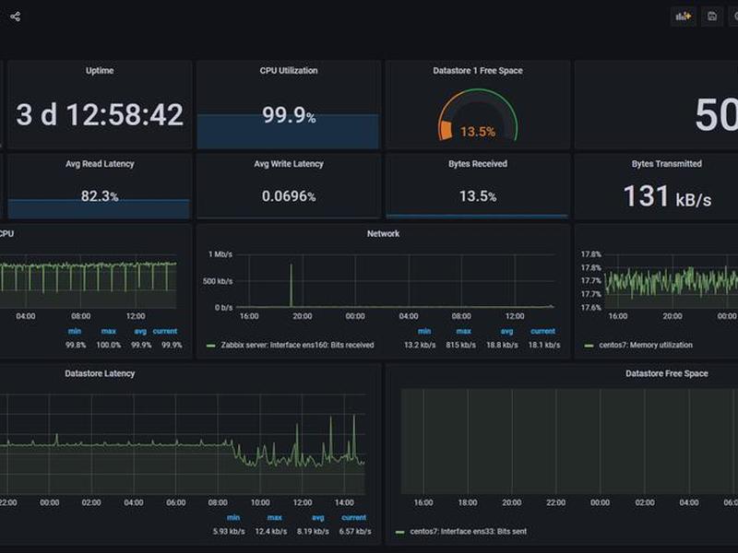Click the share dashboard icon
Image resolution: width=738 pixels, height=553 pixels.
pos(15,17)
